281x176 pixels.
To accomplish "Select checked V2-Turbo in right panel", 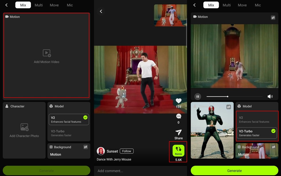I will coord(257,133).
